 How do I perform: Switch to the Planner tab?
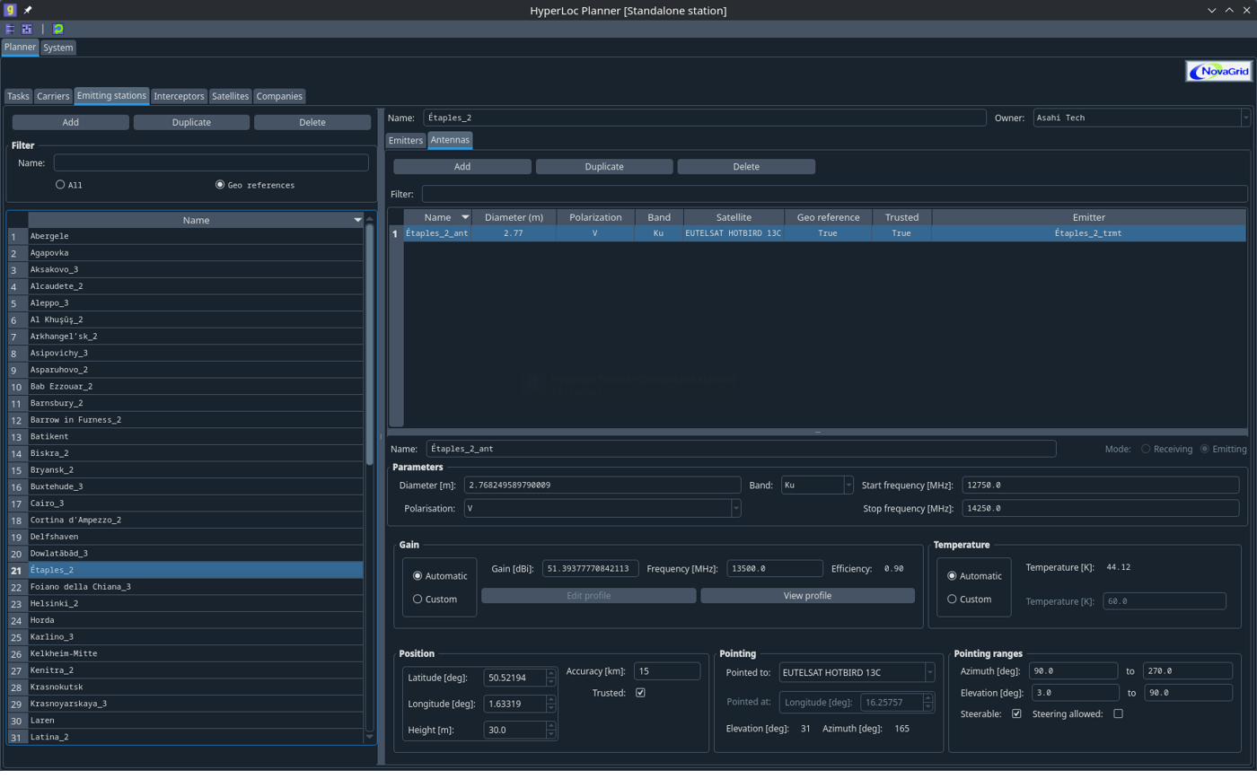coord(20,47)
